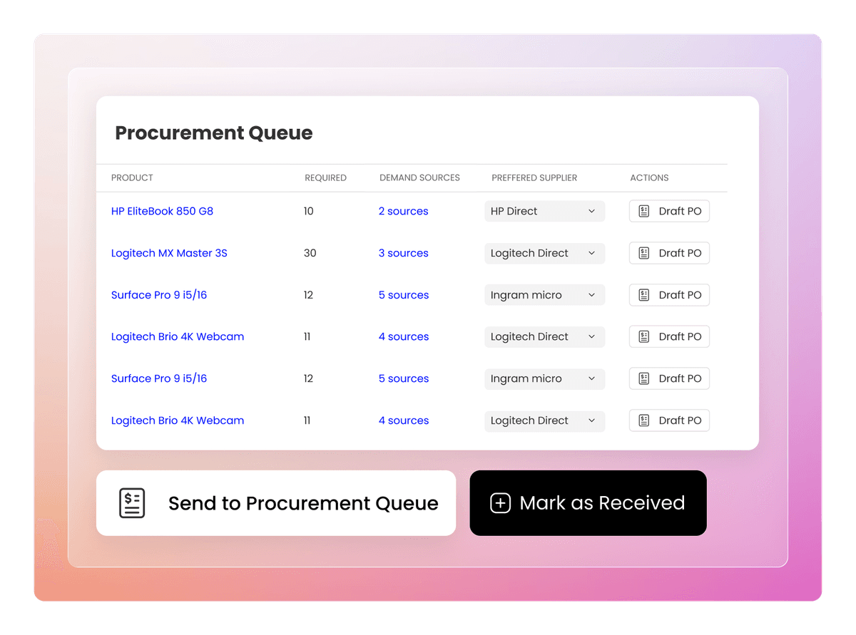856x635 pixels.
Task: Click the REQUIRED column header
Action: (325, 177)
